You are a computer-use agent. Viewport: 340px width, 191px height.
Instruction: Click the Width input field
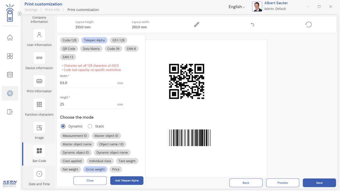click(88, 83)
